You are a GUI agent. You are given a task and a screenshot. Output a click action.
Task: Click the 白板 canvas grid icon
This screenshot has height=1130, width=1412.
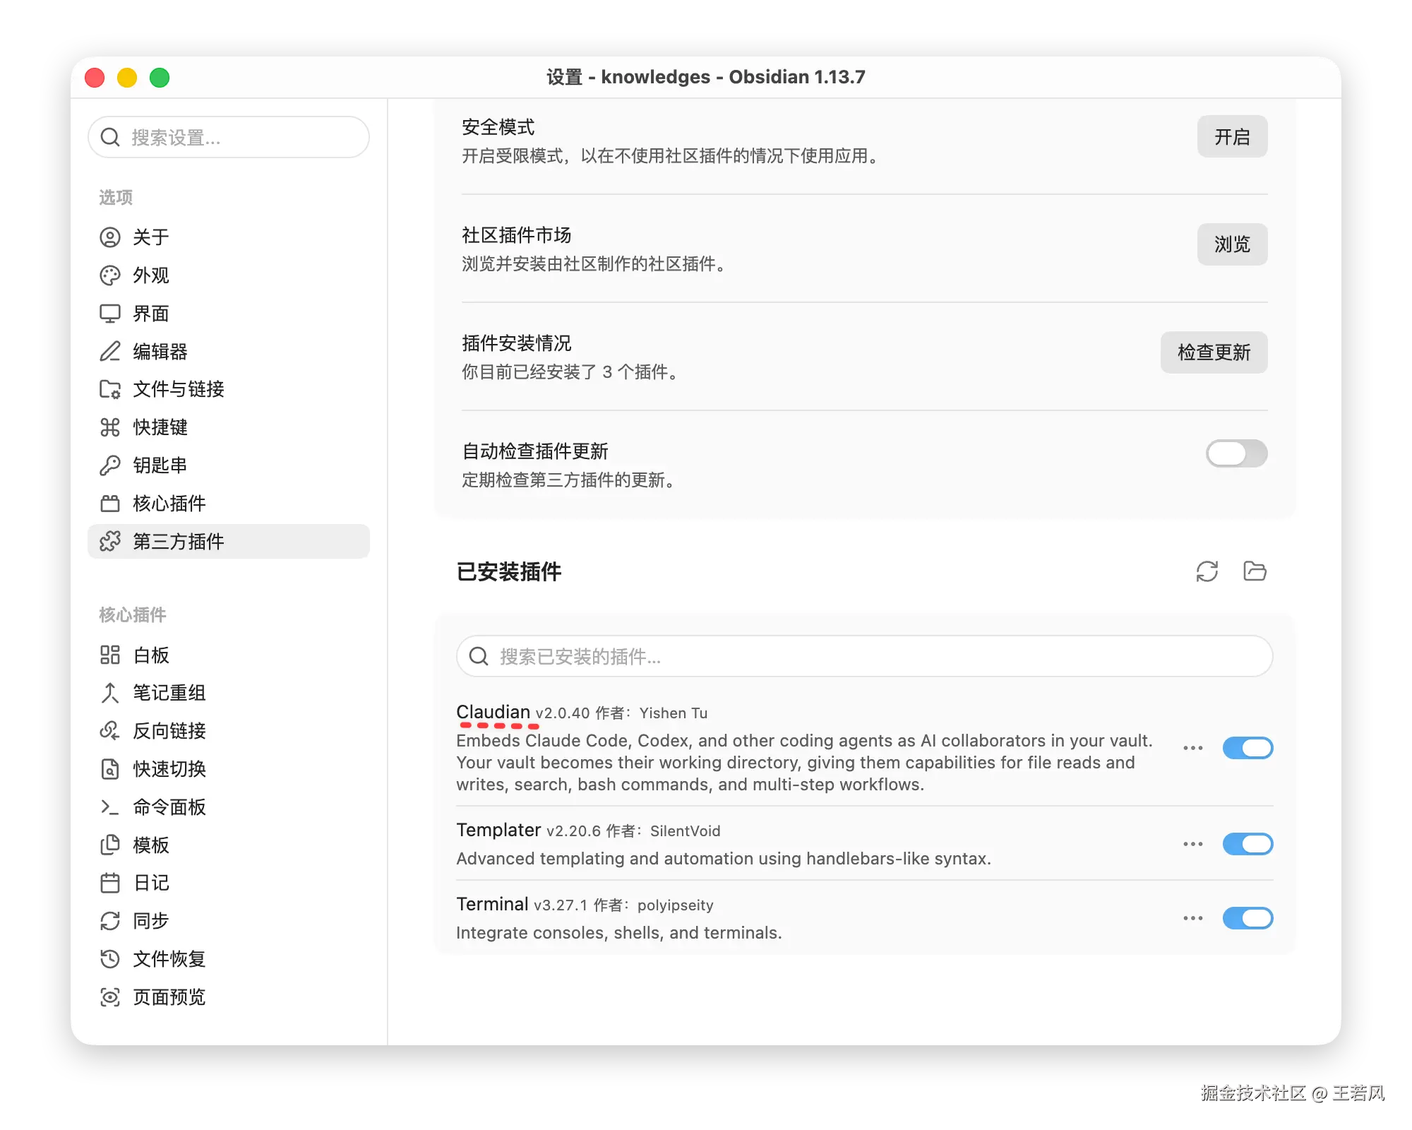pyautogui.click(x=110, y=655)
